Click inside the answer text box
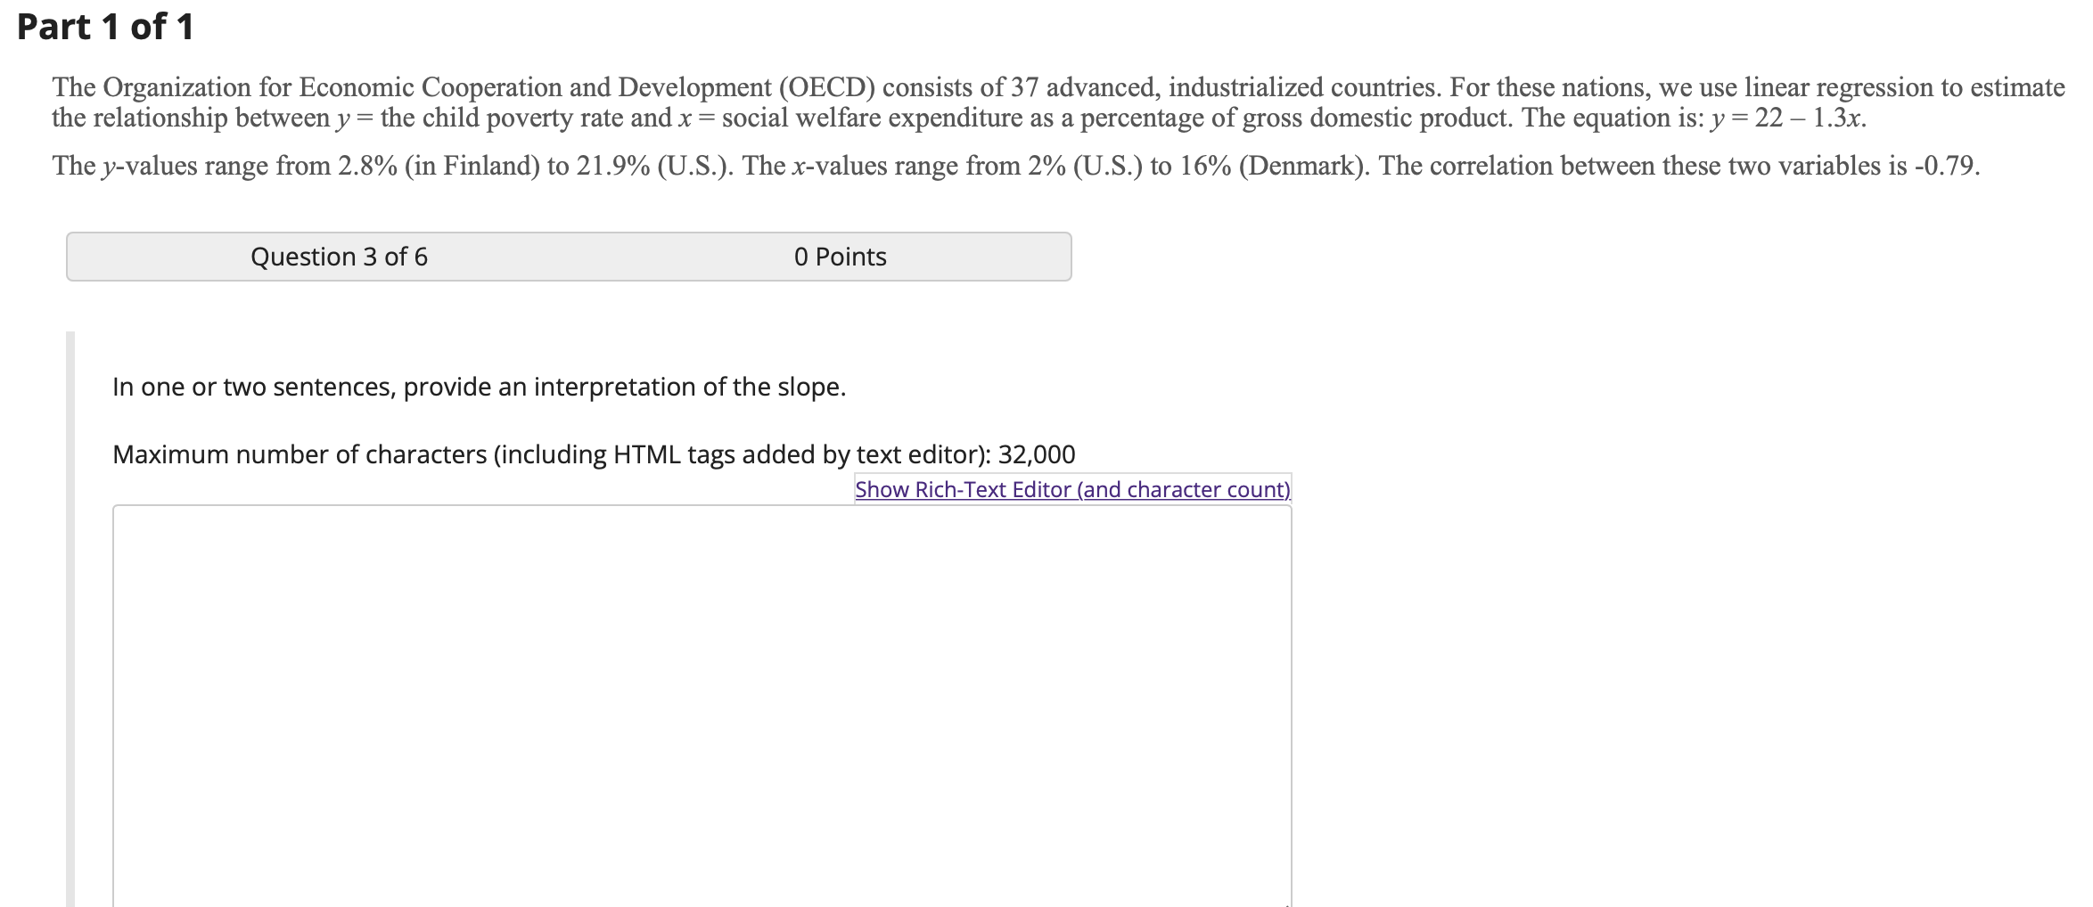 coord(702,706)
